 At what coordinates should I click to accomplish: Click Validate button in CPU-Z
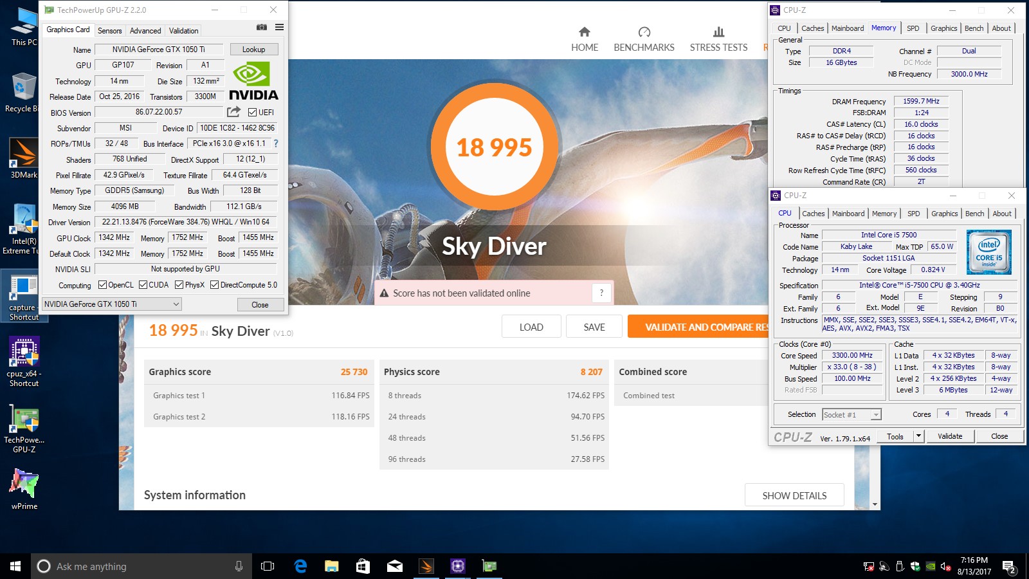click(x=950, y=436)
